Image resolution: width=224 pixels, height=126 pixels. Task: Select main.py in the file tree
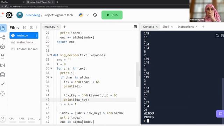(24, 35)
